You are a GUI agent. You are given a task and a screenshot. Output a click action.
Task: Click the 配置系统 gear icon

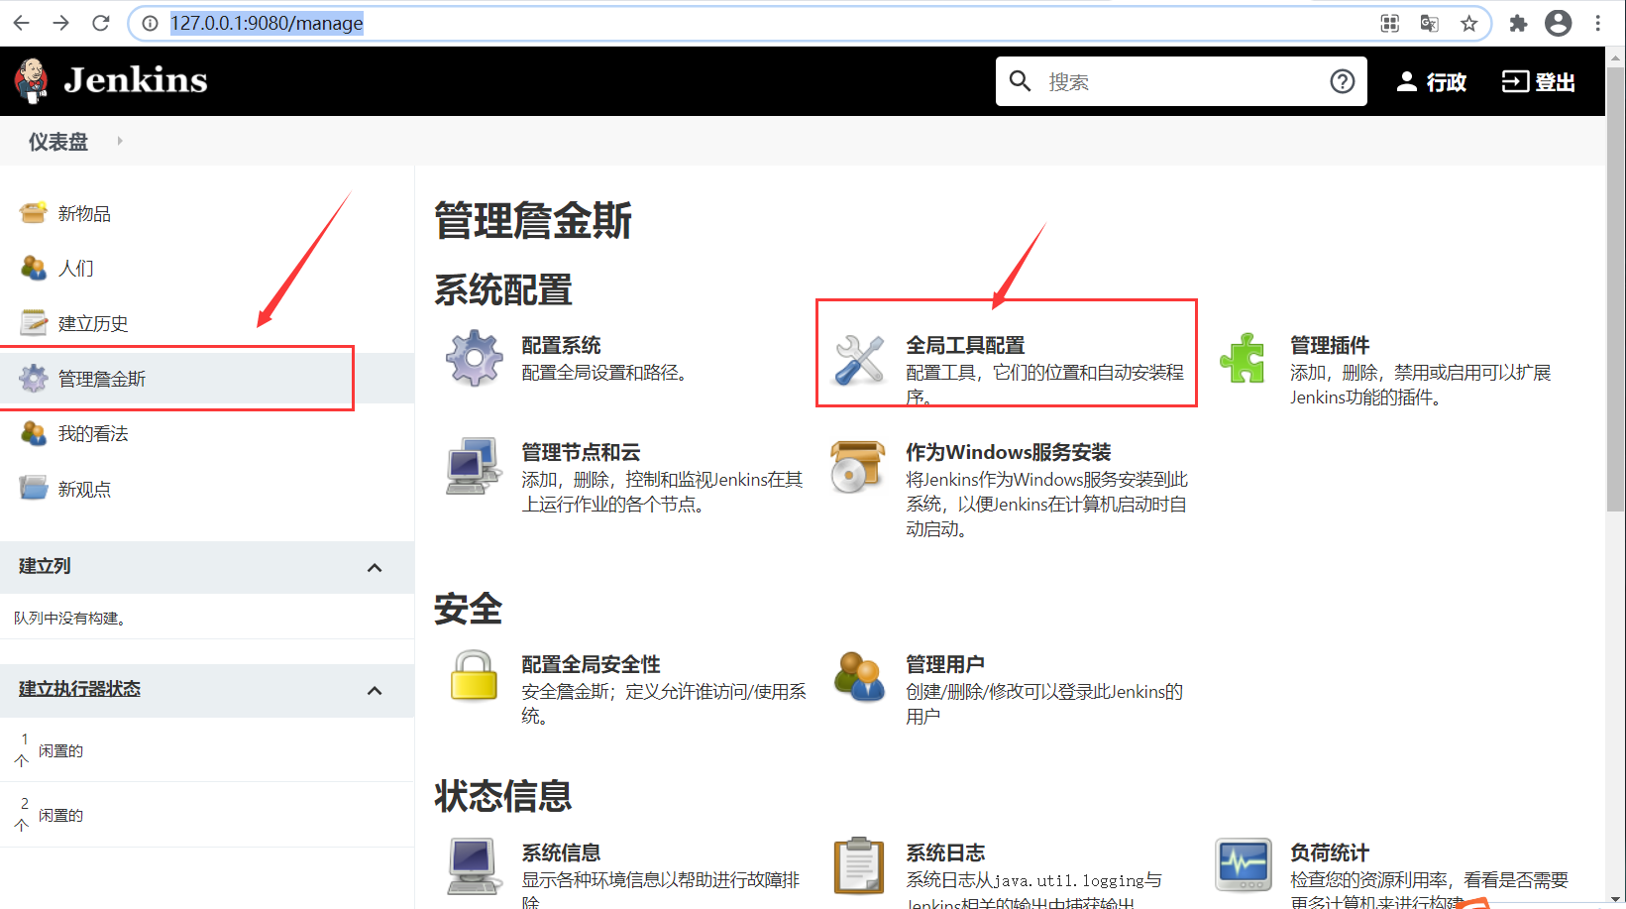point(474,358)
